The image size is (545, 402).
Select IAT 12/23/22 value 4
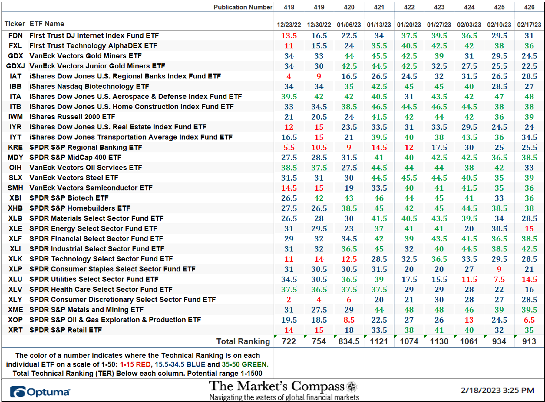click(289, 76)
